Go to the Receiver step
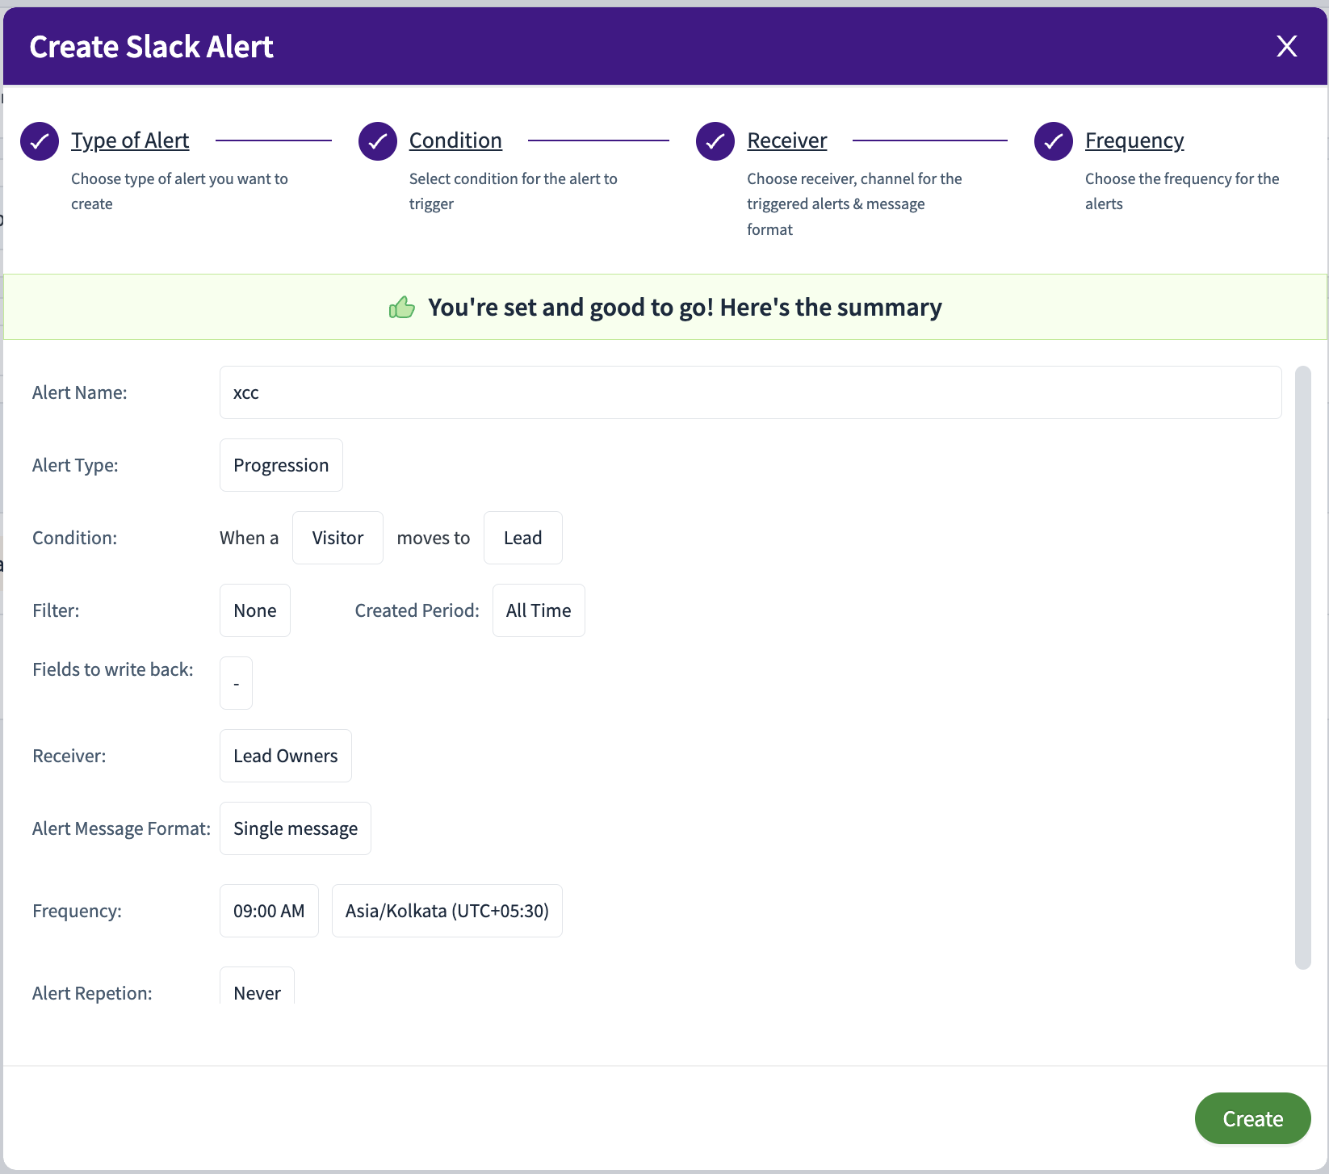Screen dimensions: 1329x1174 click(787, 140)
